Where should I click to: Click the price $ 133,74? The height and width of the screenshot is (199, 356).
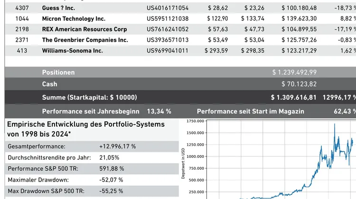(253, 18)
